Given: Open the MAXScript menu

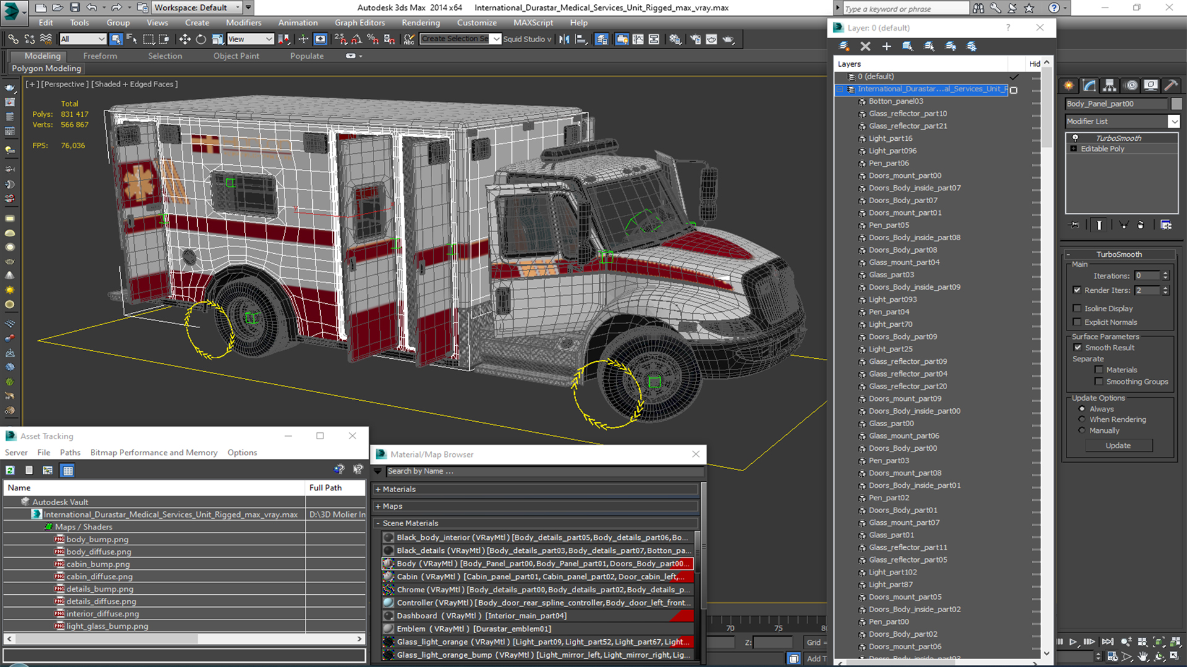Looking at the screenshot, I should (x=533, y=23).
